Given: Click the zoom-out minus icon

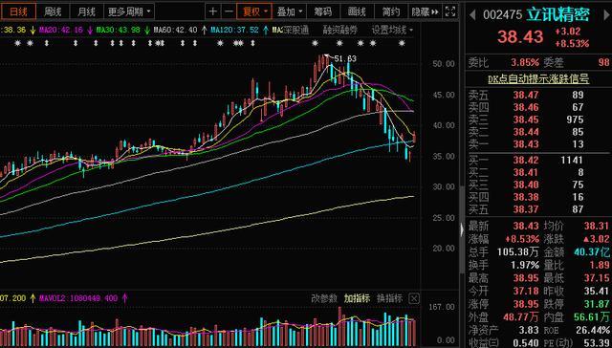Looking at the screenshot, I should pos(229,11).
